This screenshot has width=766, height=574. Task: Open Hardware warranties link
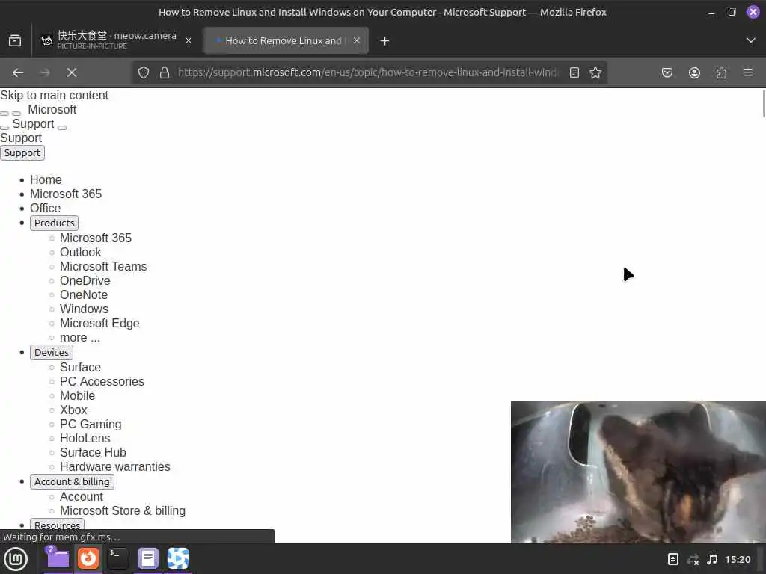coord(115,466)
